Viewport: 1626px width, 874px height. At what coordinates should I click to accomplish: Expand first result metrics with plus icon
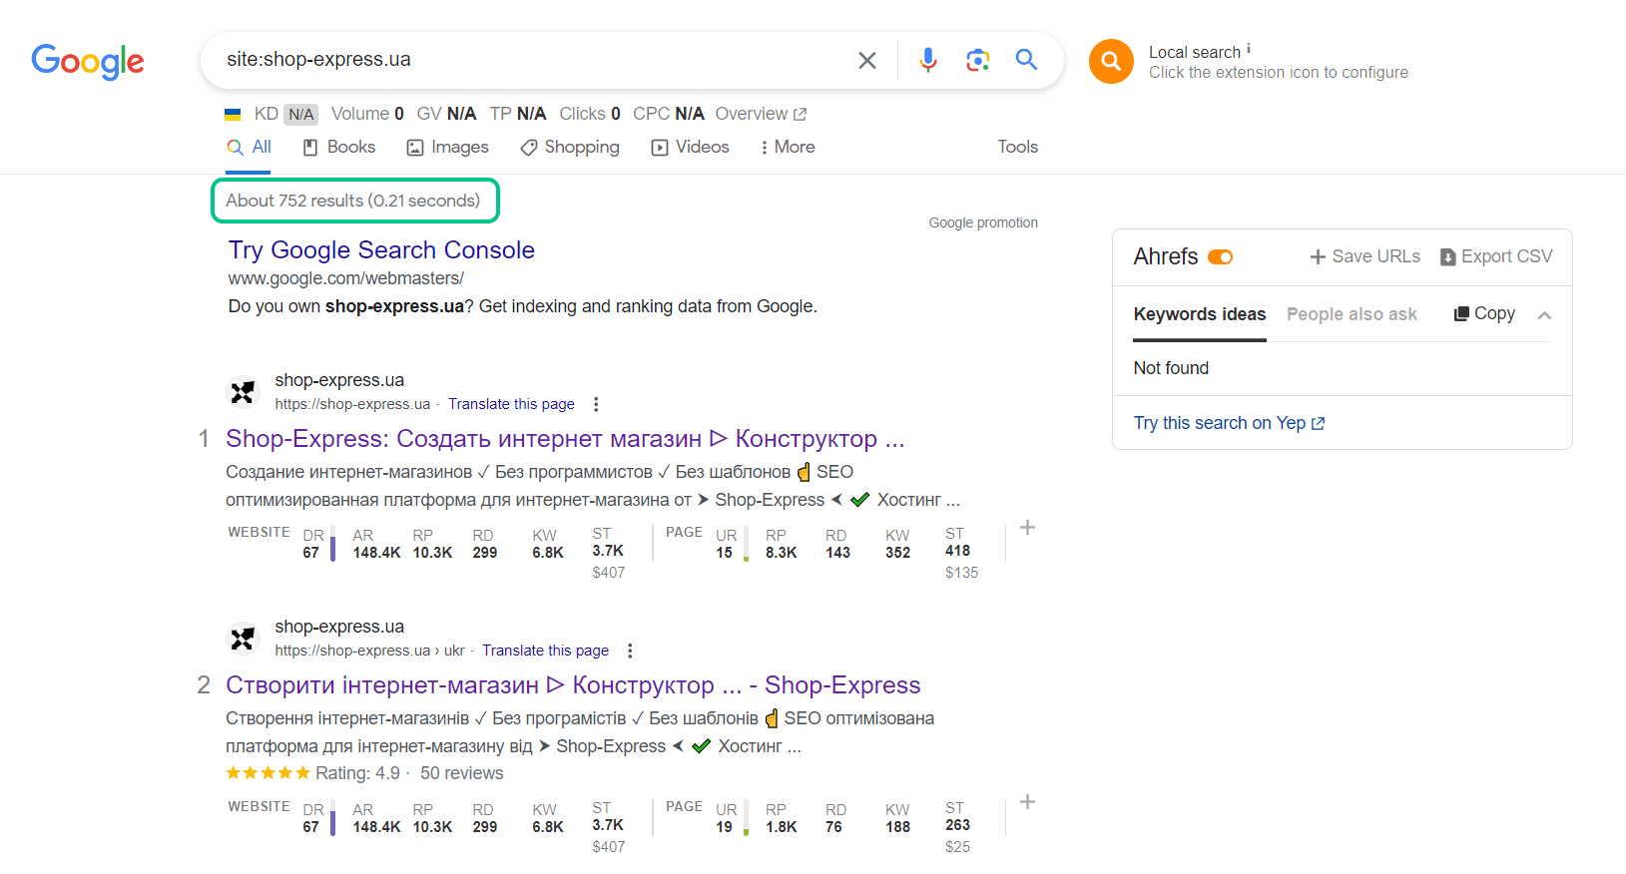pos(1027,528)
